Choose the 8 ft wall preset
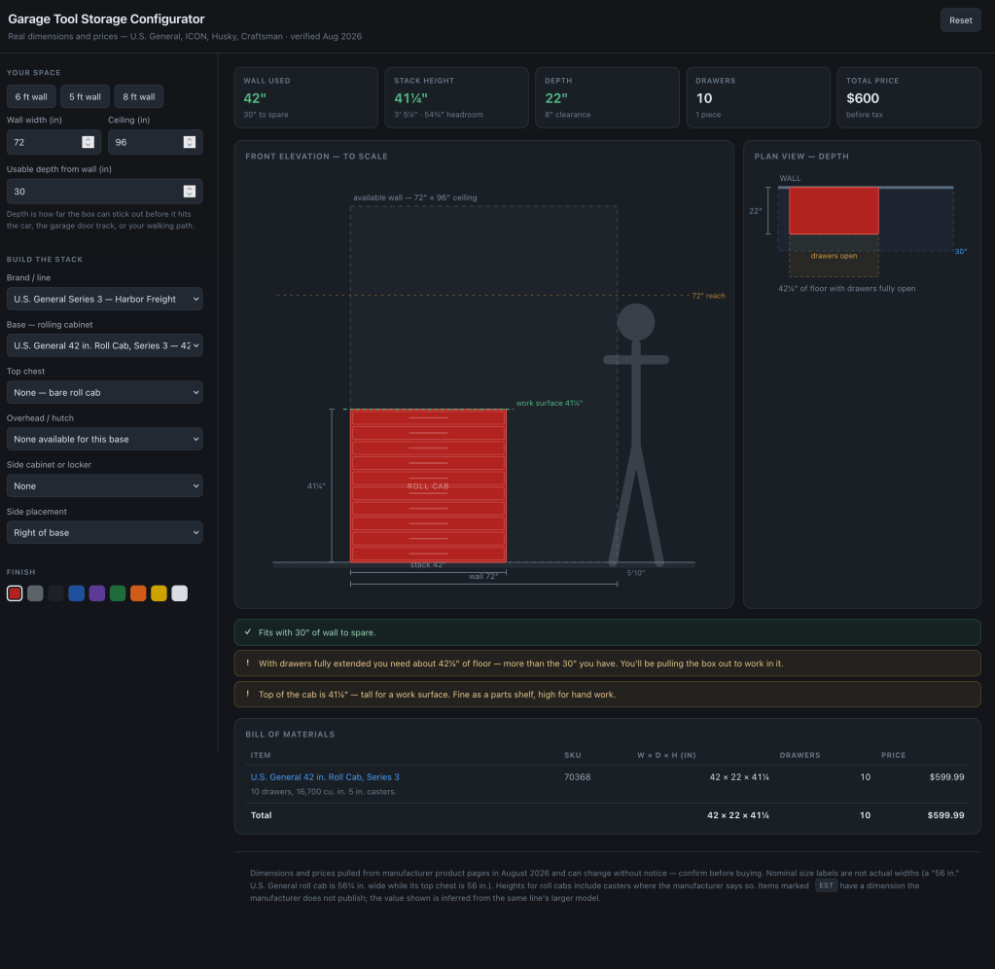 coord(139,96)
